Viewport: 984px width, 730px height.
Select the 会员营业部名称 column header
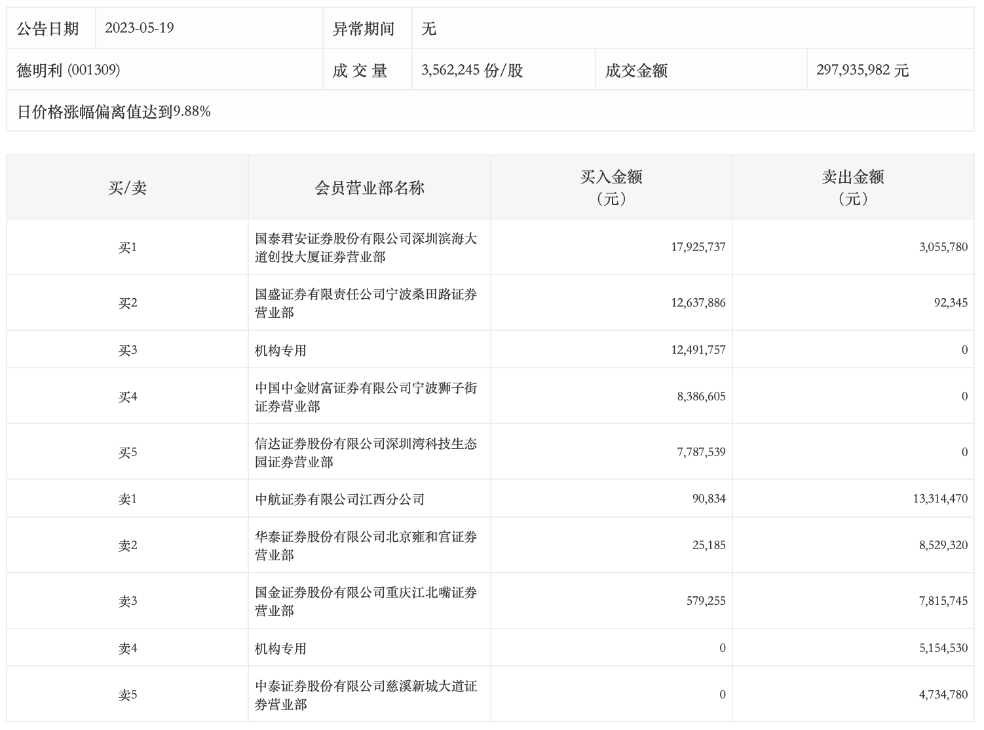(369, 188)
